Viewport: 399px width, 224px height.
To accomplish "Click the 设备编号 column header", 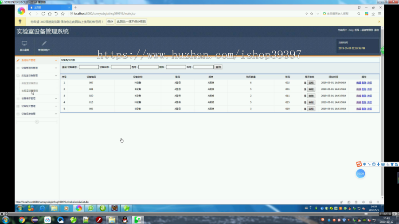I will [91, 77].
